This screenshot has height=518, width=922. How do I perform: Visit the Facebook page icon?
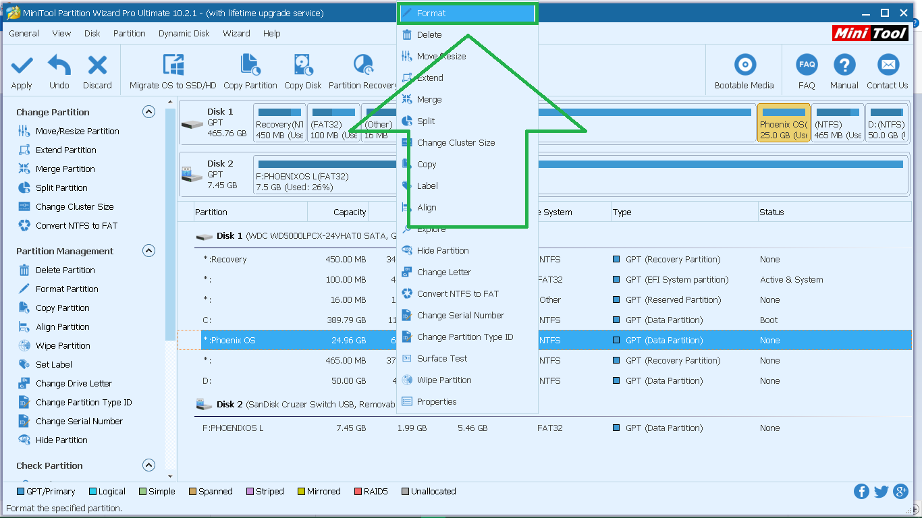[861, 491]
